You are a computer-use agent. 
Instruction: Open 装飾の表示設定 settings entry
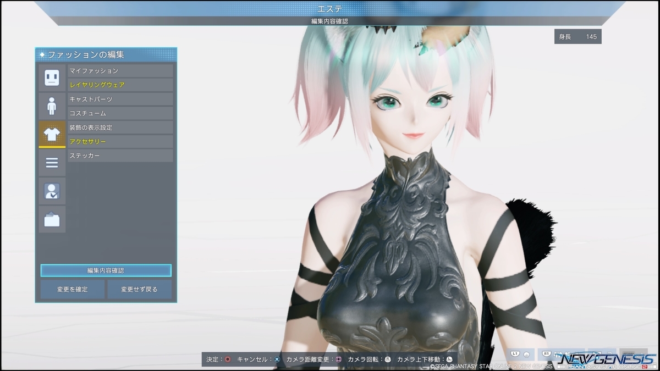pos(120,128)
